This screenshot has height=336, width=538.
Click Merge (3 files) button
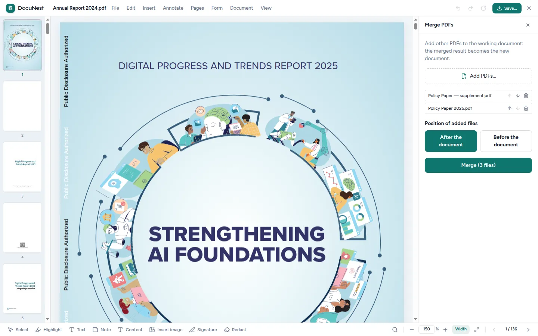click(478, 165)
